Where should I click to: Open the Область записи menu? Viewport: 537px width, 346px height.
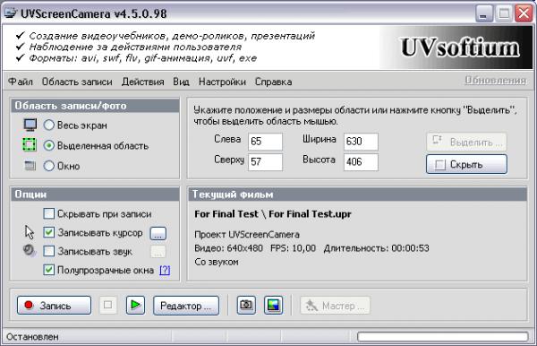pyautogui.click(x=77, y=82)
